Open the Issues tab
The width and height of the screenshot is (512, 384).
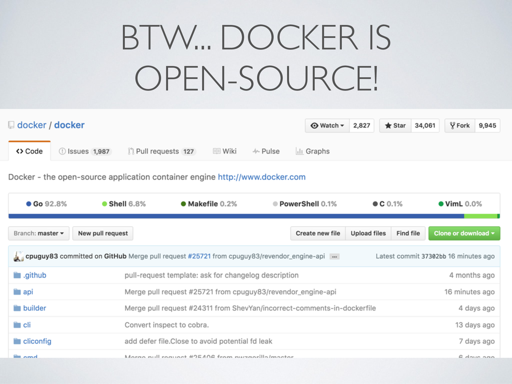(85, 151)
